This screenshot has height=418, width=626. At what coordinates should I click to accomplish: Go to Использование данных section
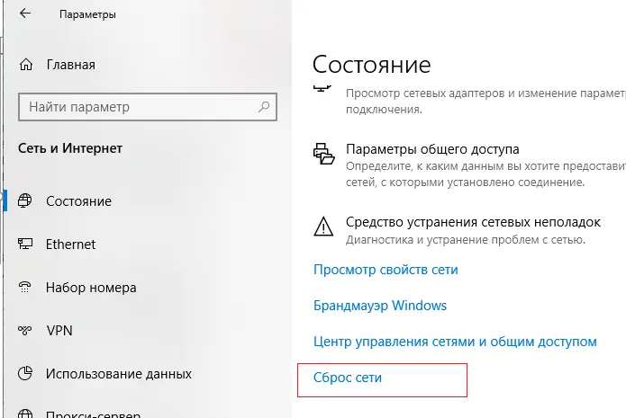pyautogui.click(x=119, y=374)
